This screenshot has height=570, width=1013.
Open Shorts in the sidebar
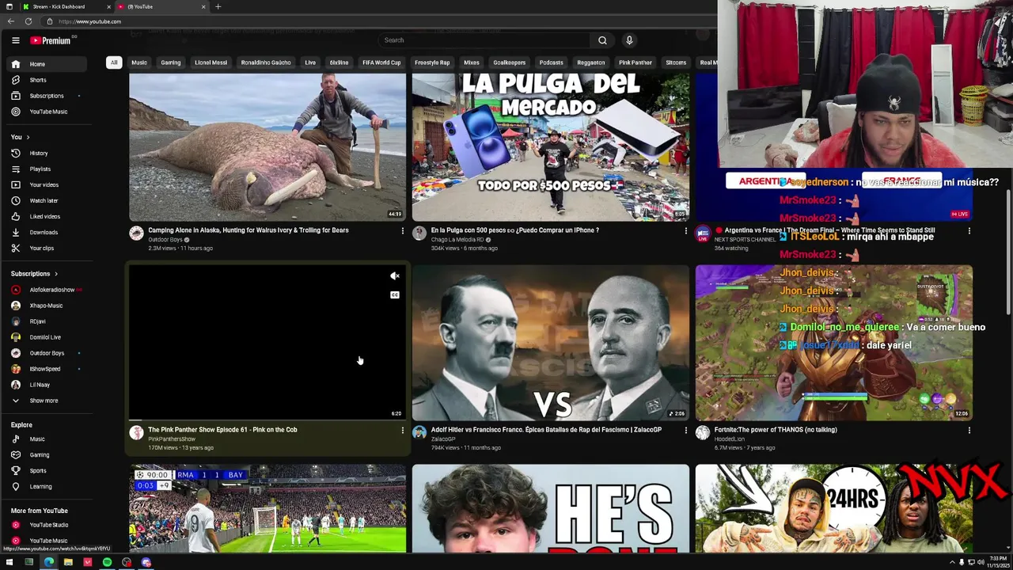tap(46, 80)
